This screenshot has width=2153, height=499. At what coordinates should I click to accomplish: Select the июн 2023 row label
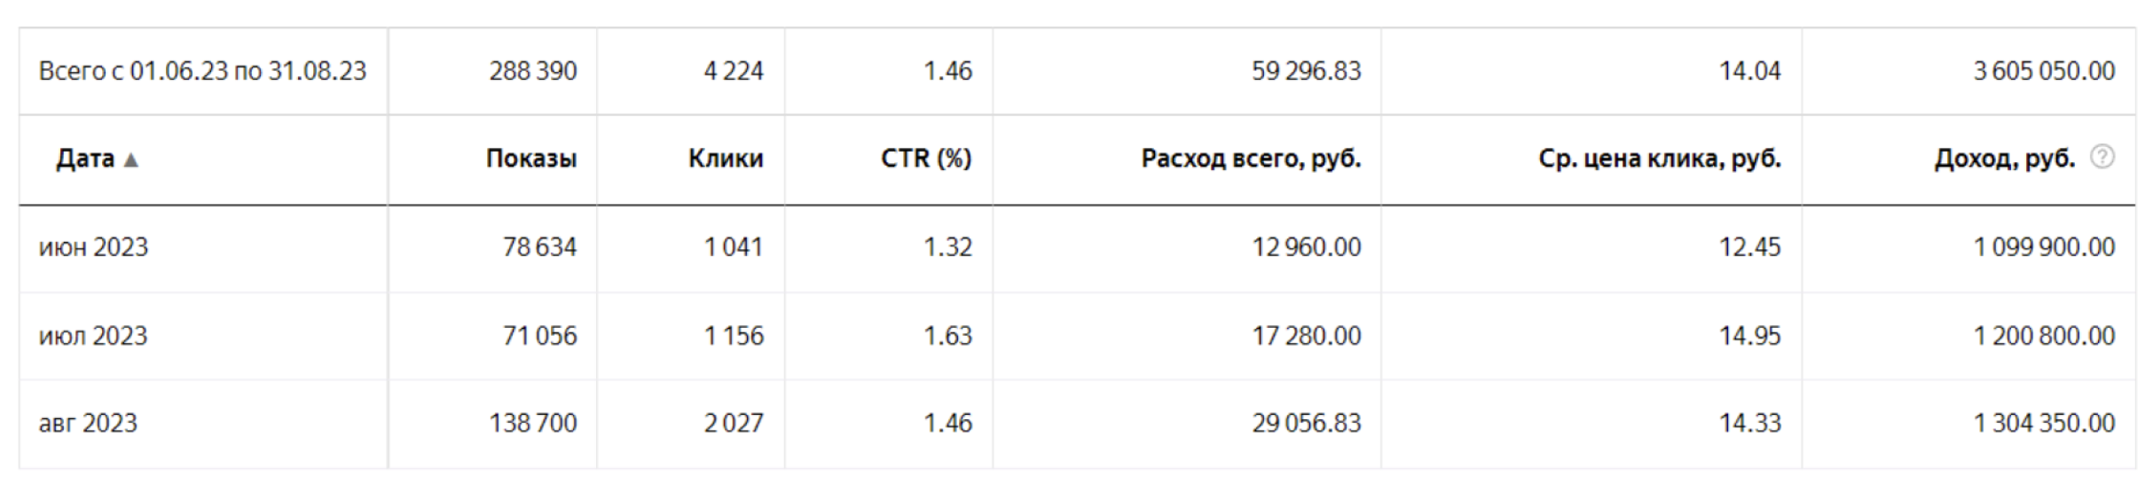93,247
